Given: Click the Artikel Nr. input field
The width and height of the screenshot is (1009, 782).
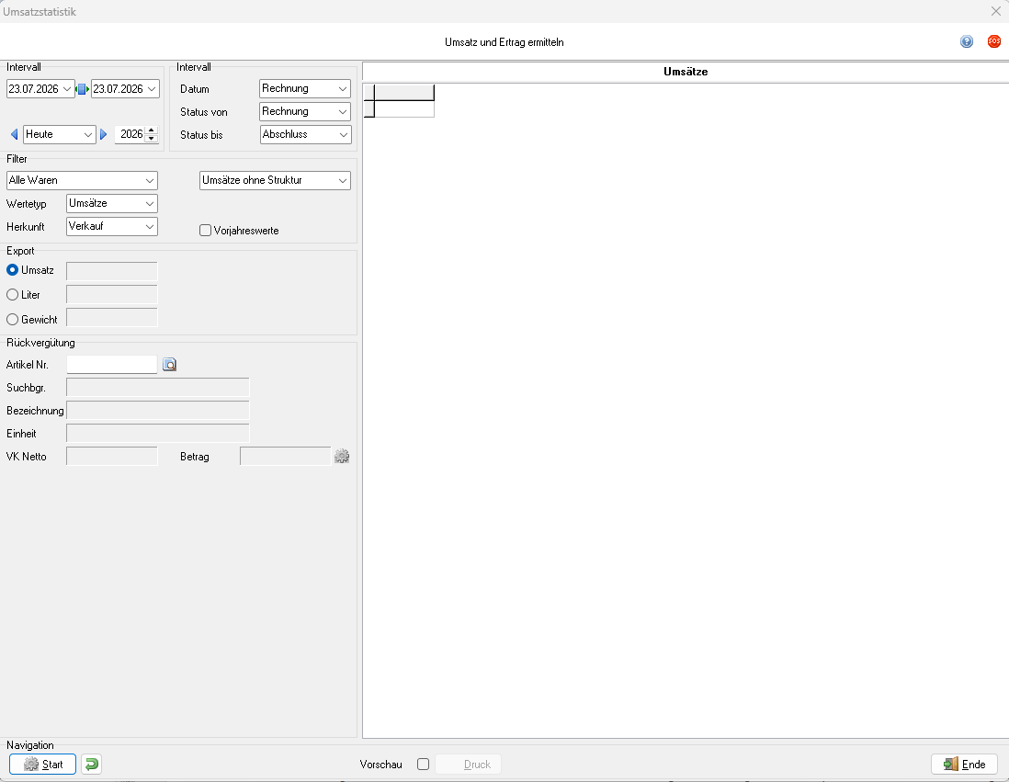Looking at the screenshot, I should [x=112, y=365].
